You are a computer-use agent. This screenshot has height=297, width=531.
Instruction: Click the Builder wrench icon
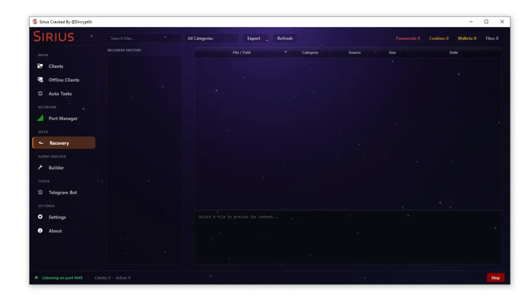coord(40,167)
